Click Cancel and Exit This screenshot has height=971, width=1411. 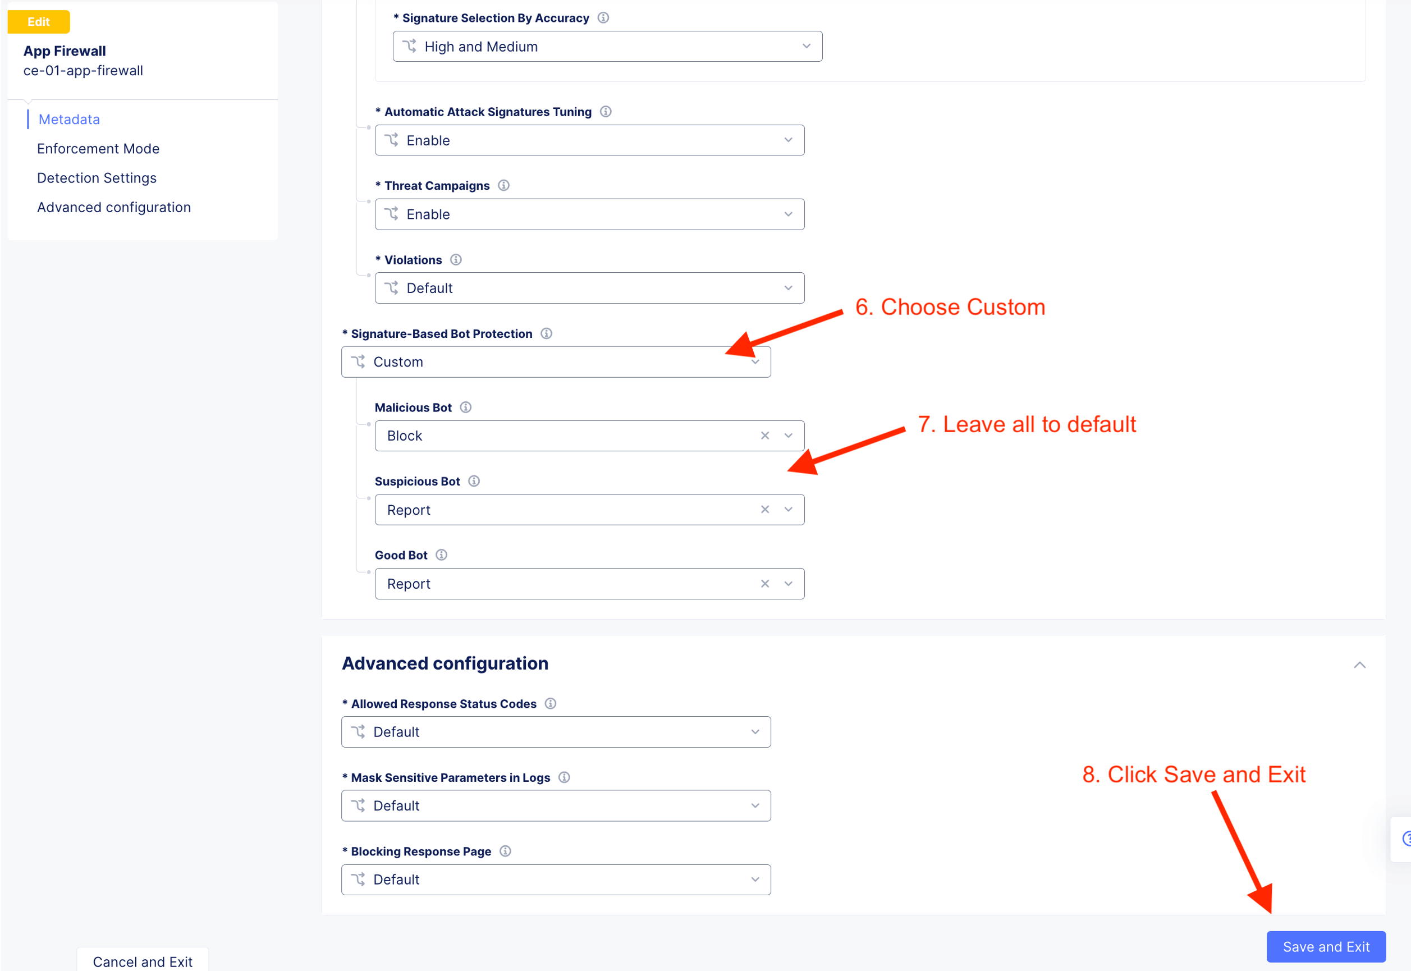(x=143, y=961)
